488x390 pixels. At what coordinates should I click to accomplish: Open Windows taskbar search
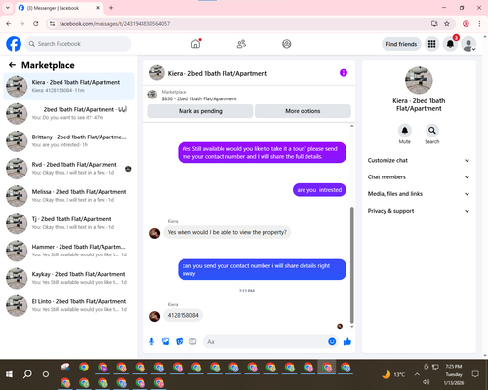27,374
